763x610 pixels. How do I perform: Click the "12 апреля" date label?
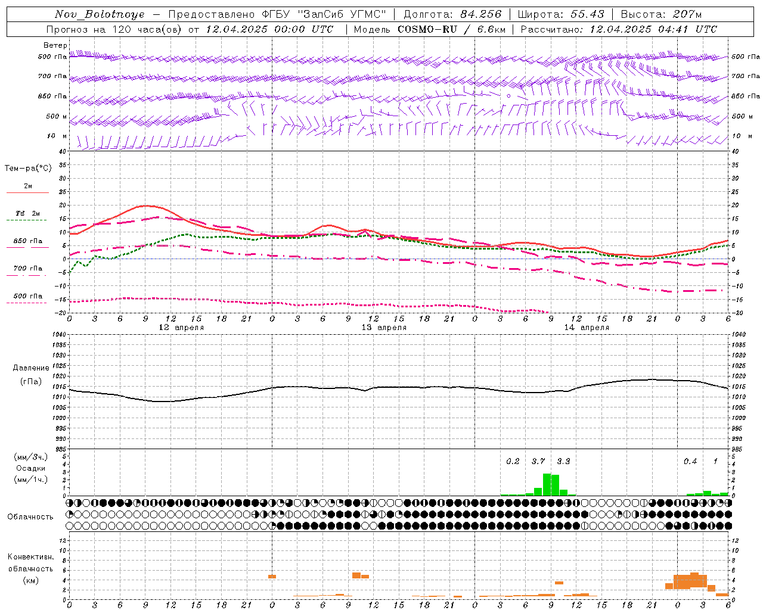(181, 328)
